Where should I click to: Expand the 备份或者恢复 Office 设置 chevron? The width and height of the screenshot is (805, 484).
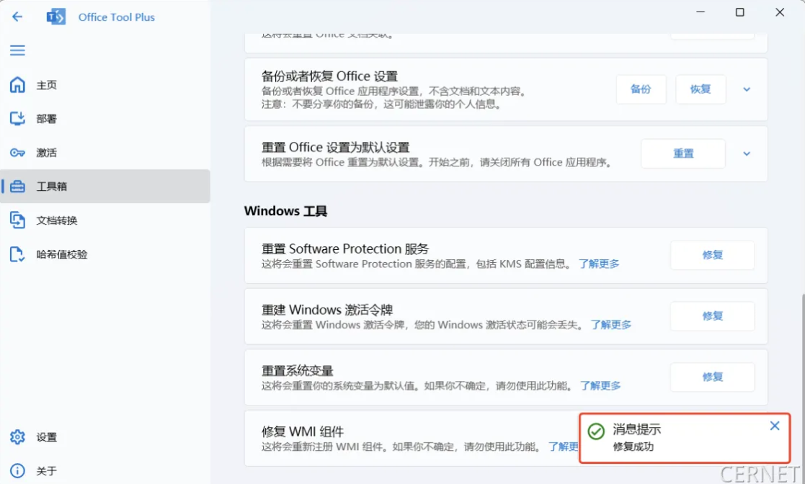[x=747, y=89]
